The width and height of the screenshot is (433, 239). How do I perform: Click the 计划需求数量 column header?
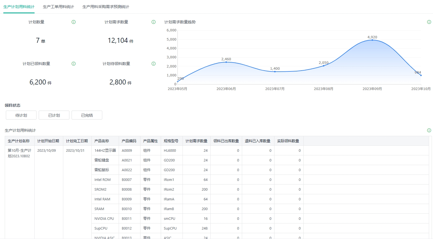[x=196, y=141]
